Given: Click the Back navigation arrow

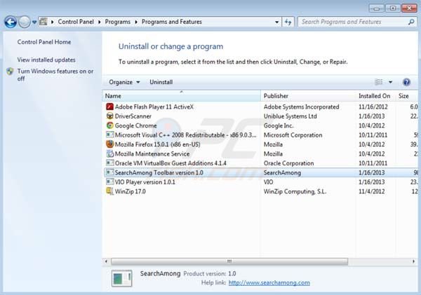Looking at the screenshot, I should tap(10, 22).
